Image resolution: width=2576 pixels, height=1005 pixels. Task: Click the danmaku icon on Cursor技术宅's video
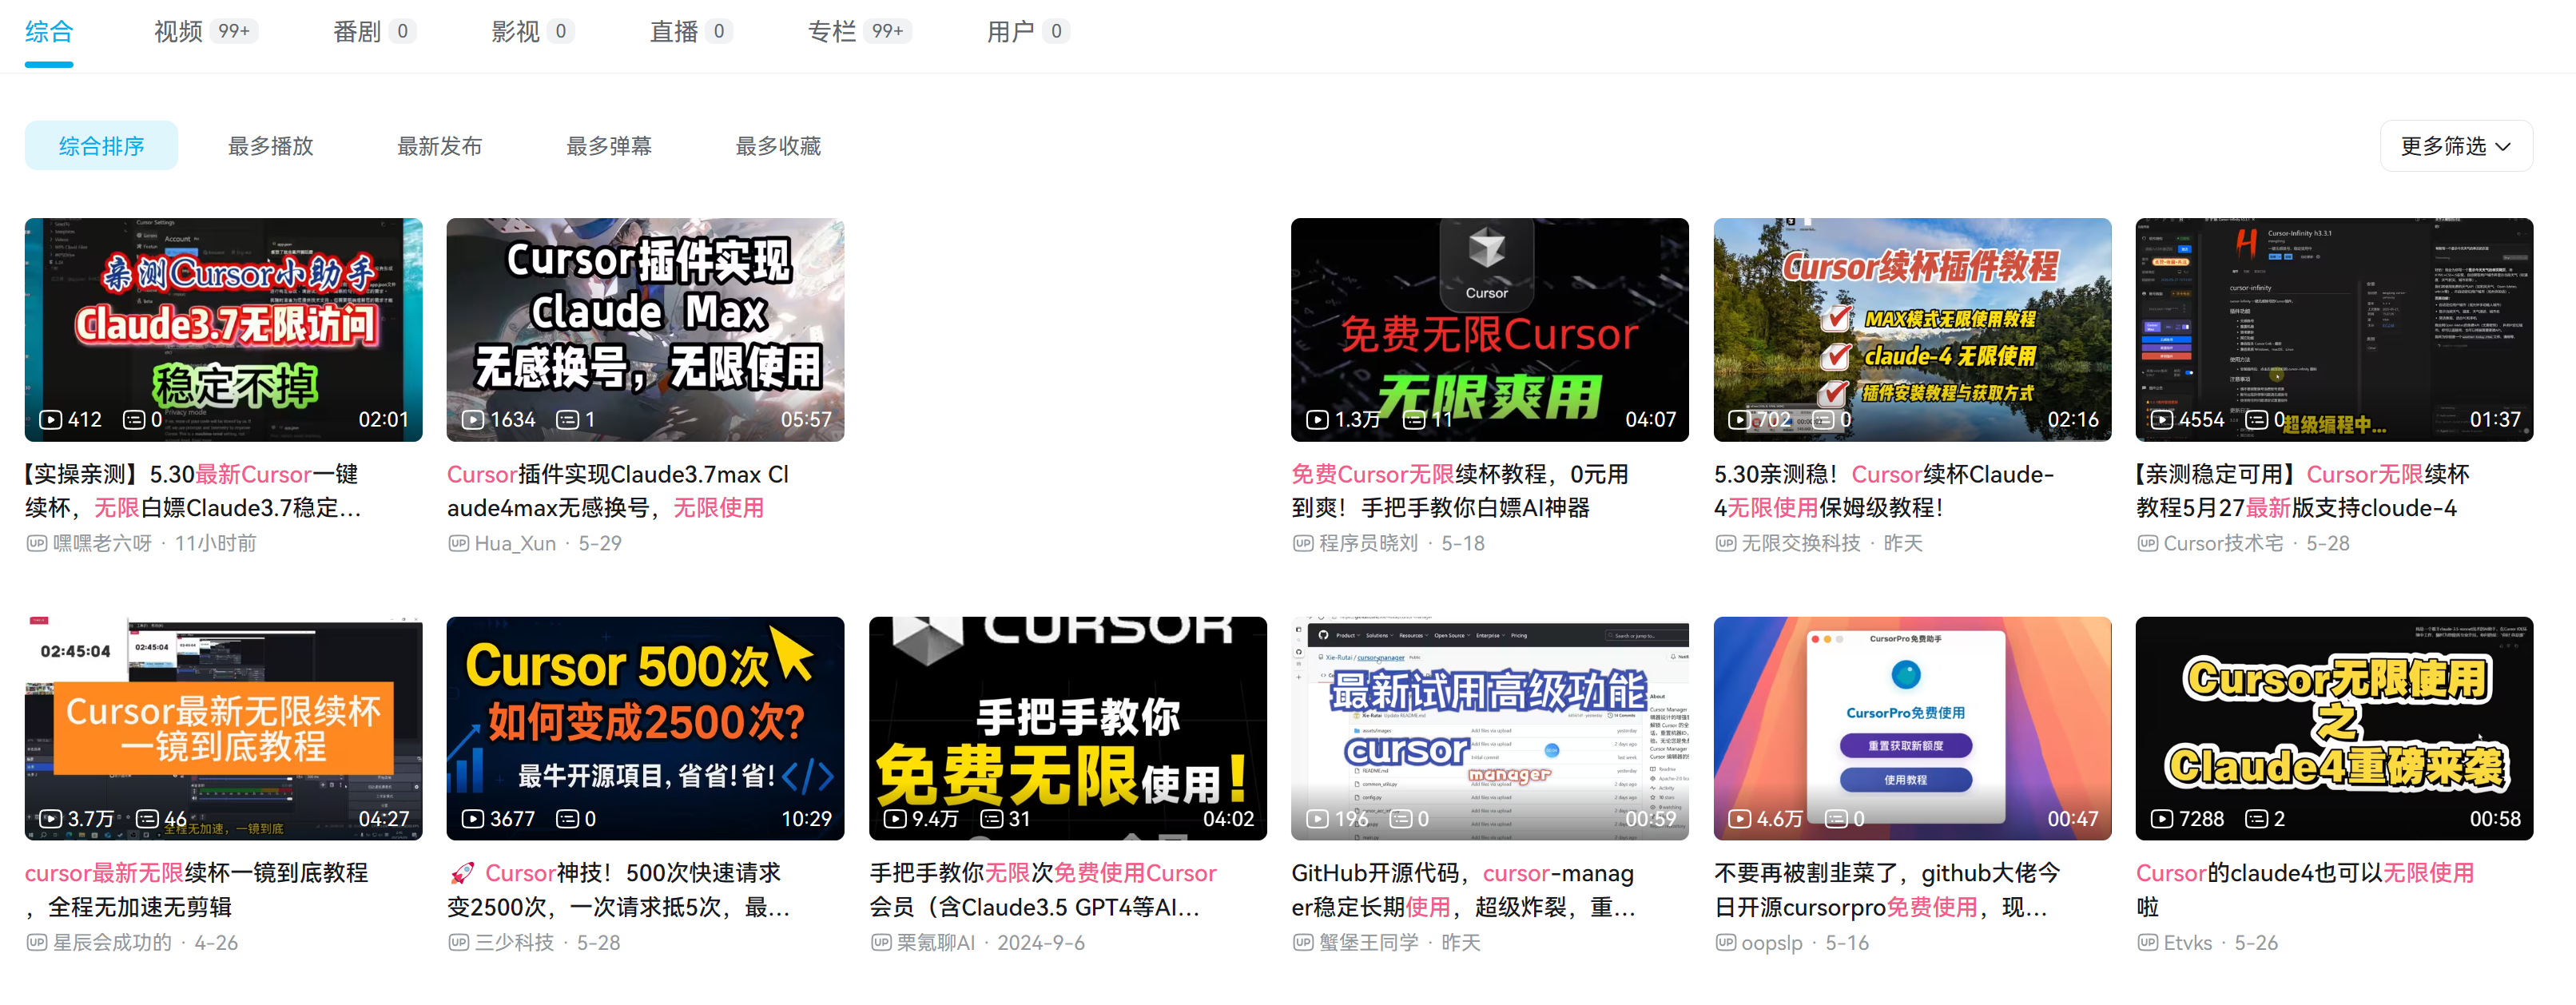pos(2256,420)
